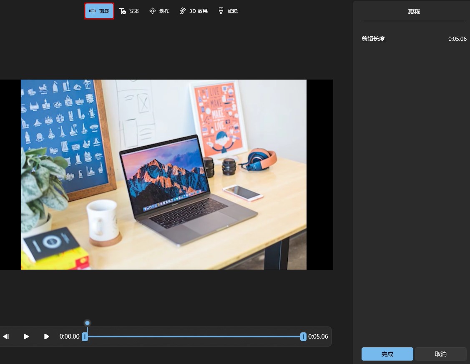Click the 0:05.06 end time beside timeline
This screenshot has width=470, height=364.
click(x=318, y=337)
